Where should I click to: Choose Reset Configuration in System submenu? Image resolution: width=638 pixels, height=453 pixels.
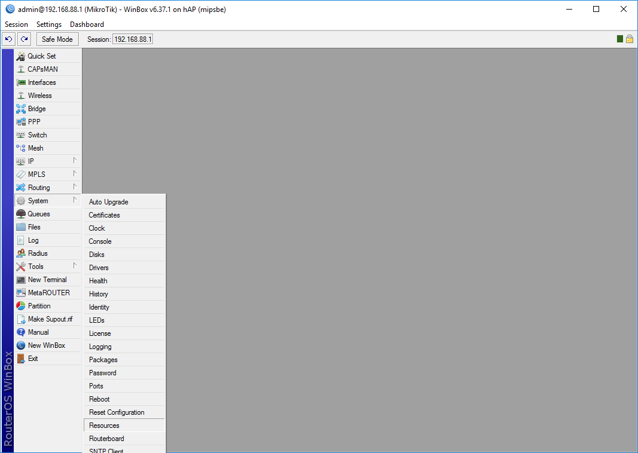click(124, 412)
